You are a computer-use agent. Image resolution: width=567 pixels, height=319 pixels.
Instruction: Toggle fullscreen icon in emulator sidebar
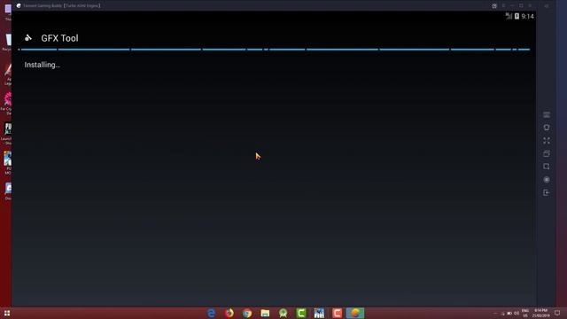547,141
